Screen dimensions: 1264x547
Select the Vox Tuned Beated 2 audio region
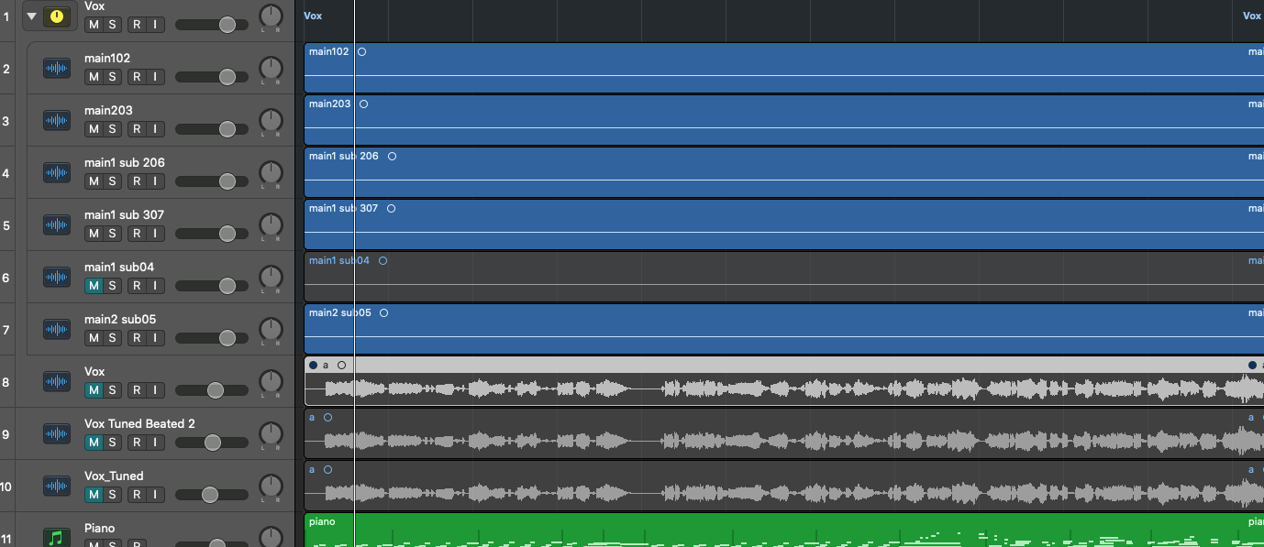(784, 433)
